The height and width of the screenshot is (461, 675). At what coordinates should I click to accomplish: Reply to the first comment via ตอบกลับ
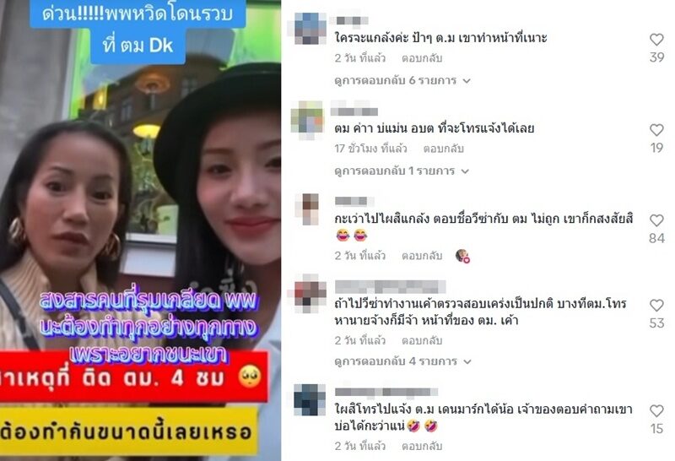(x=422, y=58)
